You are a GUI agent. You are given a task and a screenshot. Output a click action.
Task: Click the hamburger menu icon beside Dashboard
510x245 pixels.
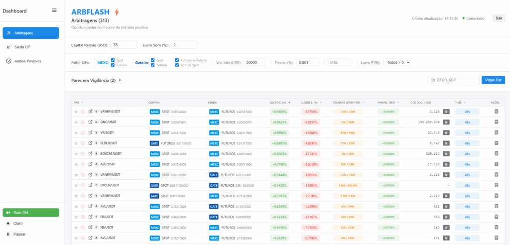click(x=54, y=10)
